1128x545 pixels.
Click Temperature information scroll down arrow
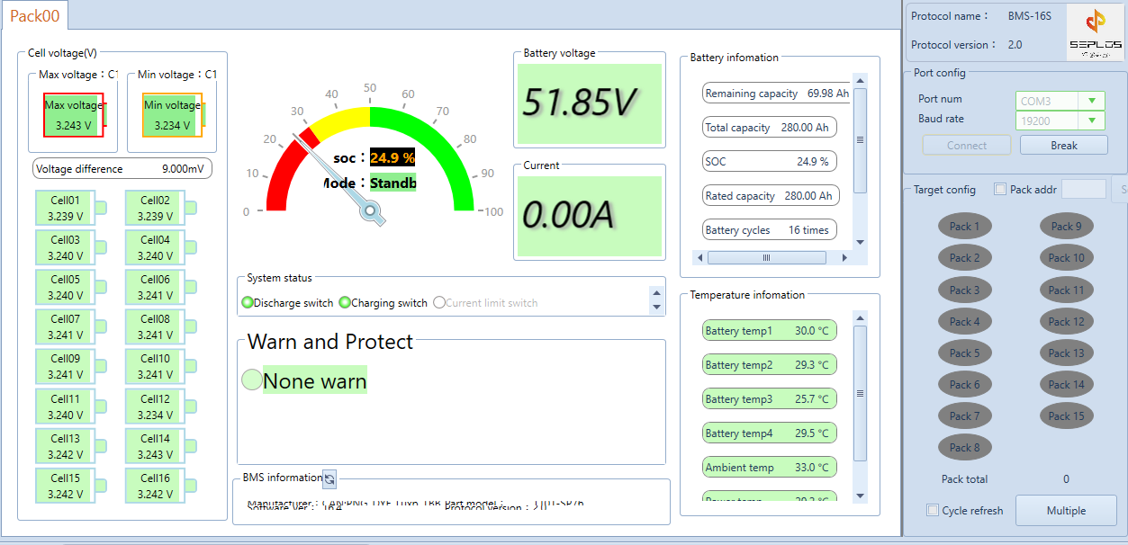860,496
